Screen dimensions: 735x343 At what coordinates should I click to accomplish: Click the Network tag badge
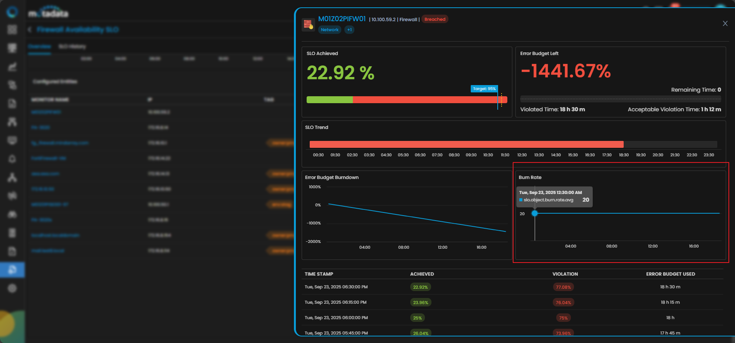(330, 30)
